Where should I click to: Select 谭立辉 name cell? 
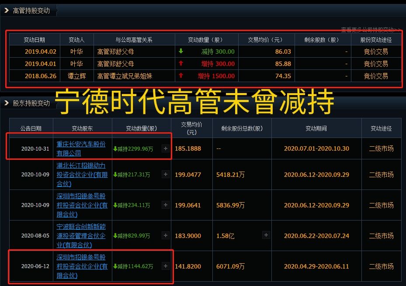point(76,76)
